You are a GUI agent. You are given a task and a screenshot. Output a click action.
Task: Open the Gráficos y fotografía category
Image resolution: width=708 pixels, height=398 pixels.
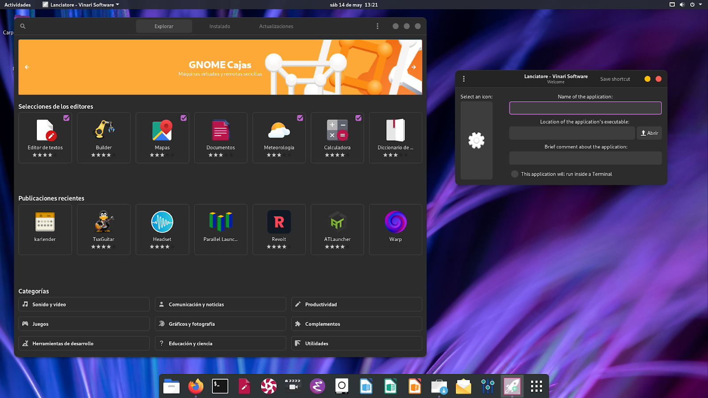click(x=220, y=324)
